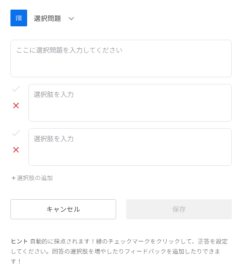Click the 選択問題 title text
The image size is (251, 274).
[x=47, y=18]
